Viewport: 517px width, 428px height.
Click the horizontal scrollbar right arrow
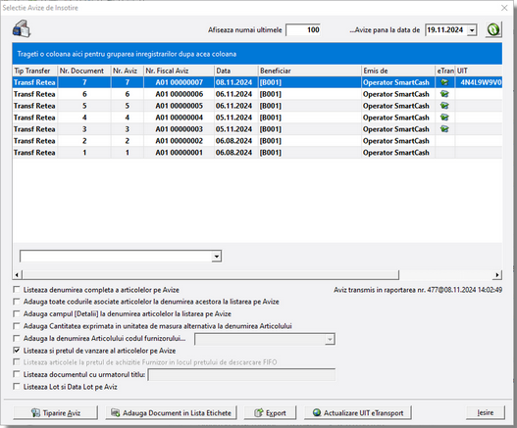pyautogui.click(x=496, y=274)
